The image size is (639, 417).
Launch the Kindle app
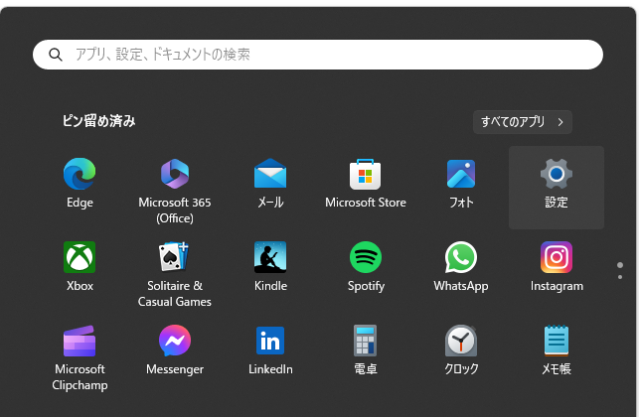(270, 267)
